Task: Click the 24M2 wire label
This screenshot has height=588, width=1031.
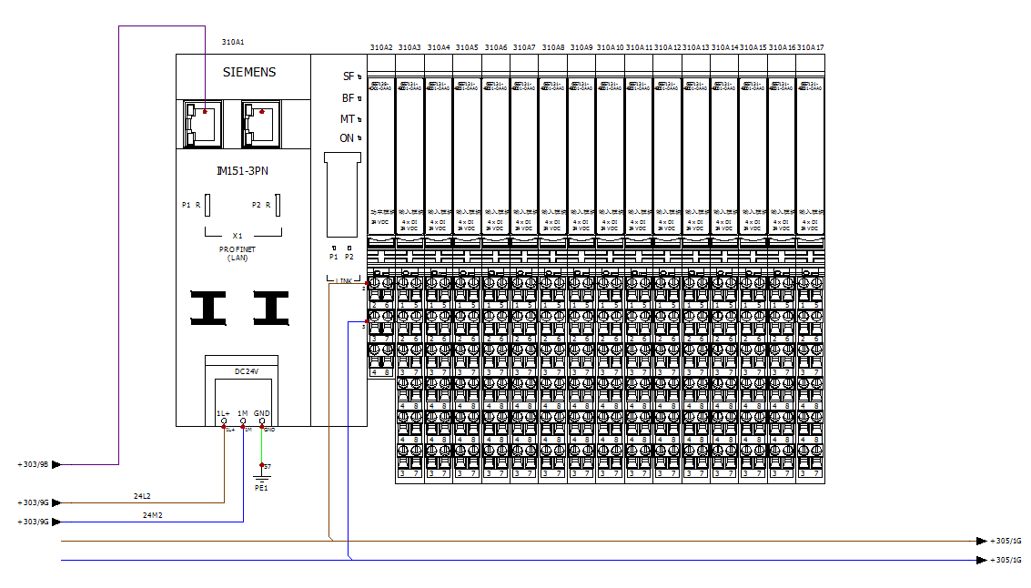Action: click(153, 515)
